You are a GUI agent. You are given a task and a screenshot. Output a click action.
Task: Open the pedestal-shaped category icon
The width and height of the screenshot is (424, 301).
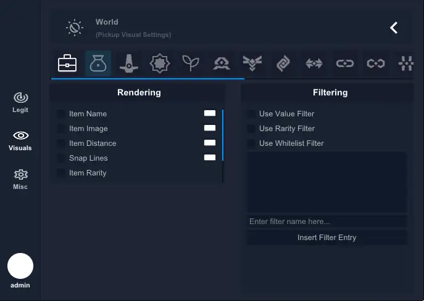tap(129, 63)
